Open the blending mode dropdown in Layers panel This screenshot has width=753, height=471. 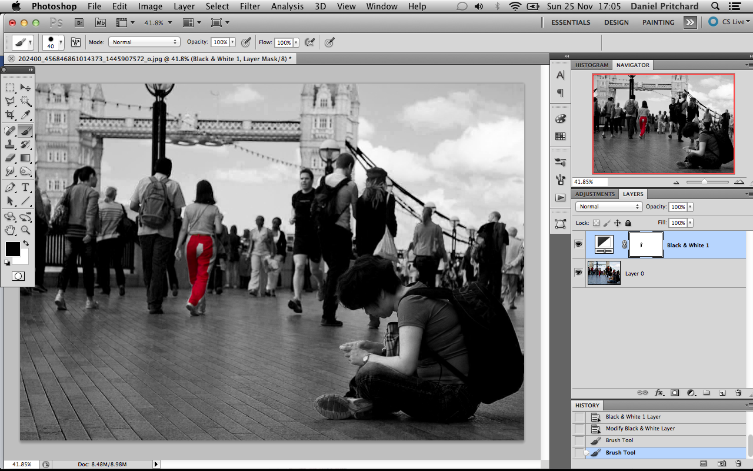click(x=608, y=206)
